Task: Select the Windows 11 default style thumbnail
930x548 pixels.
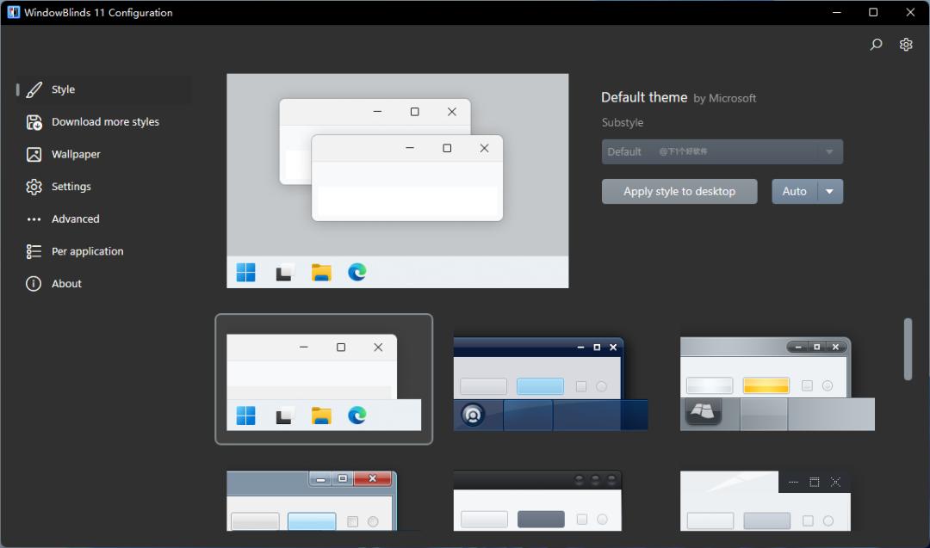Action: coord(323,379)
